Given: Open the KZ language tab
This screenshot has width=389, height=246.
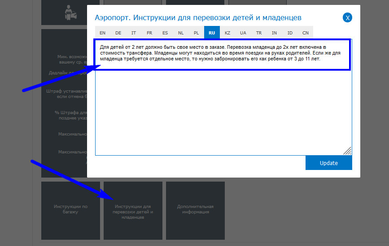Looking at the screenshot, I should [227, 33].
